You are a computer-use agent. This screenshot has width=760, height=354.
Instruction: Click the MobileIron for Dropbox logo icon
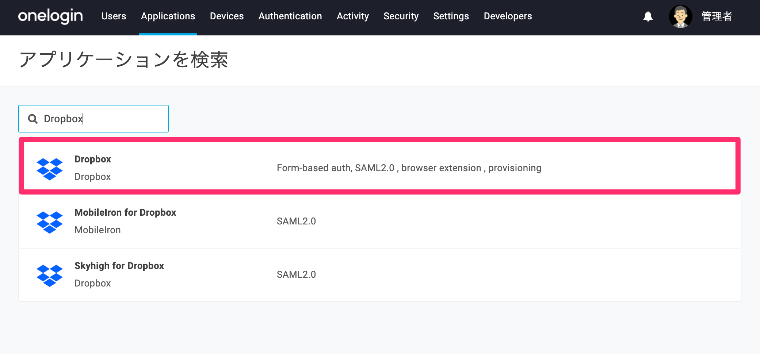click(x=50, y=222)
